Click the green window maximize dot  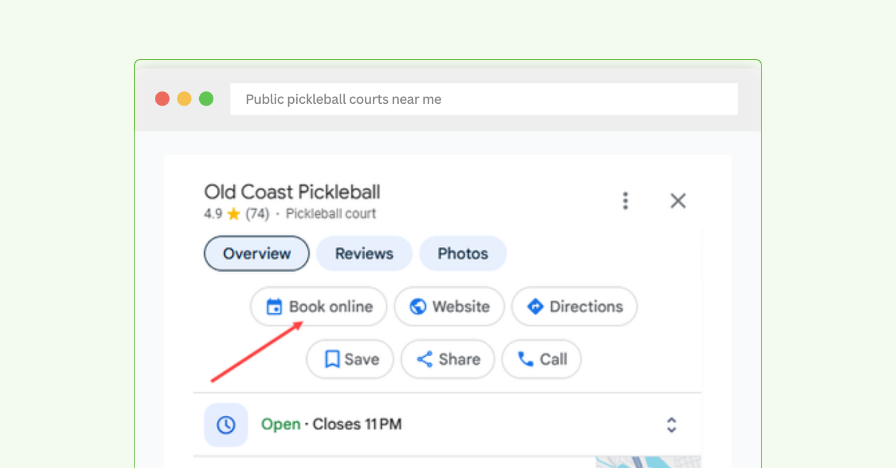coord(206,99)
